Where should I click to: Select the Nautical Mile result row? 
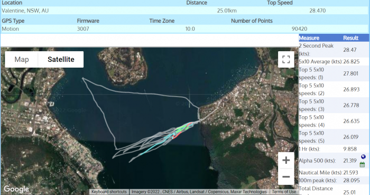click(x=334, y=173)
